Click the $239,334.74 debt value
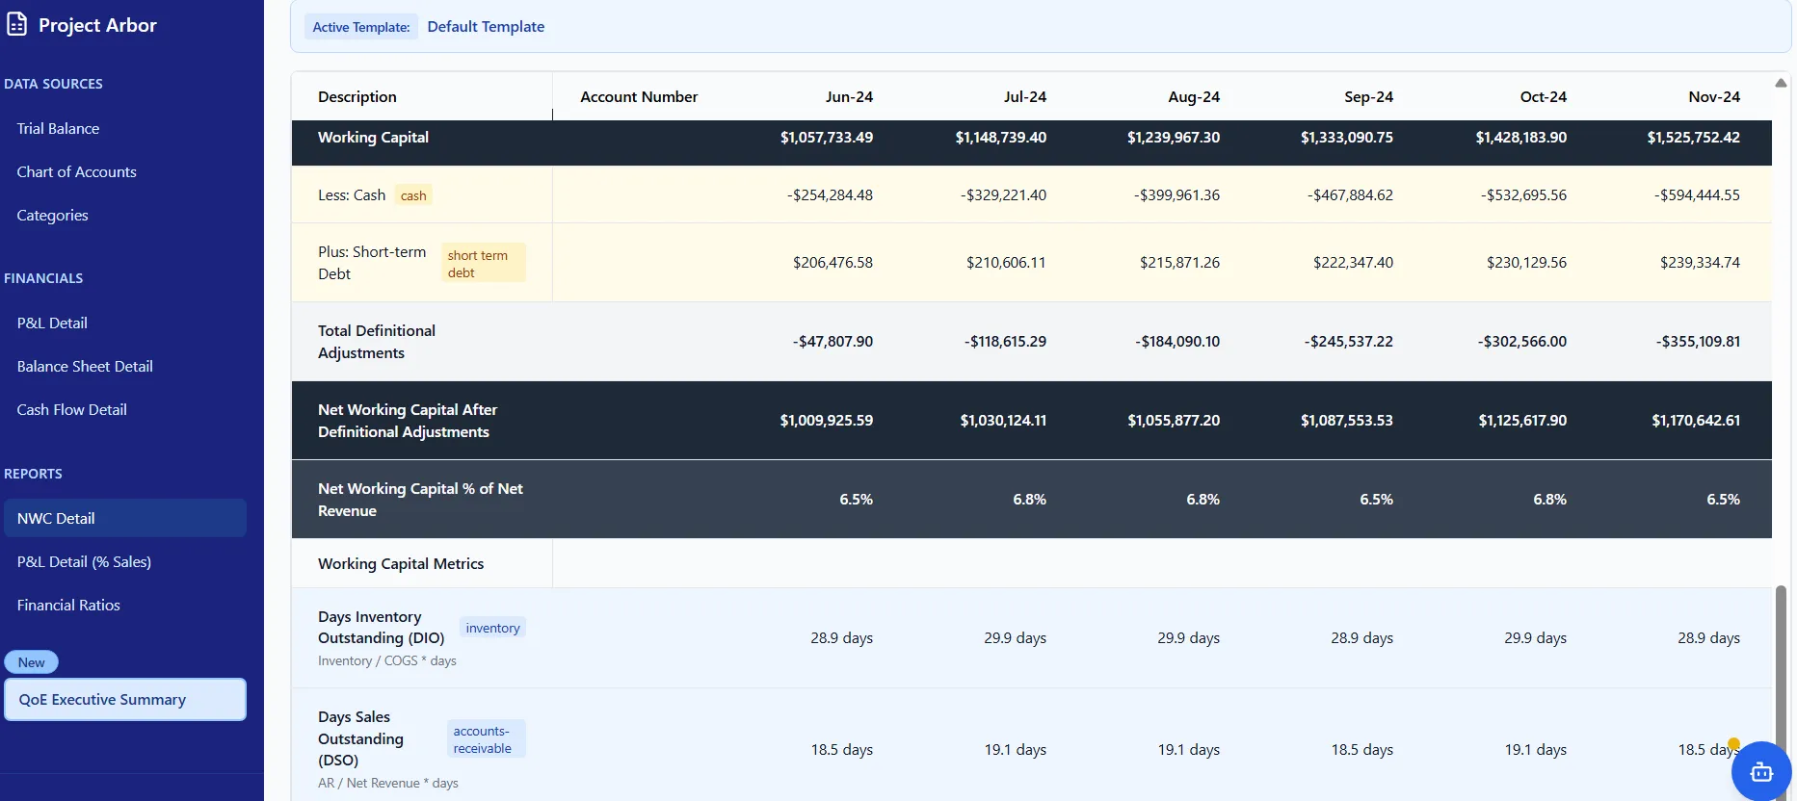 [1700, 262]
